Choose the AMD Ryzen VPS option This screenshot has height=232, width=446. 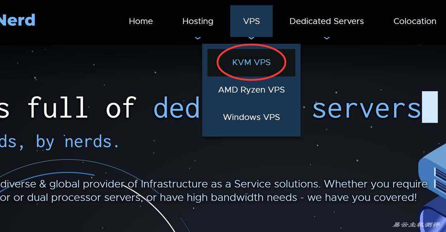251,90
